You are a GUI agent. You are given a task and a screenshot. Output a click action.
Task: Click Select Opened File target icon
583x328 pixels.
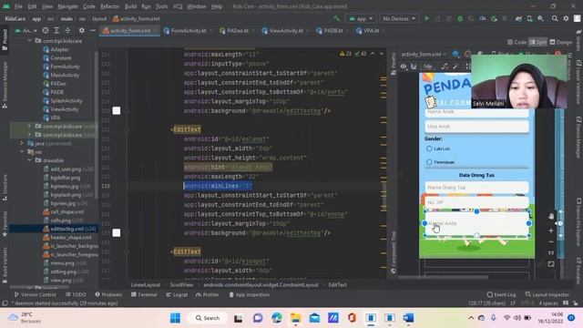click(x=46, y=30)
